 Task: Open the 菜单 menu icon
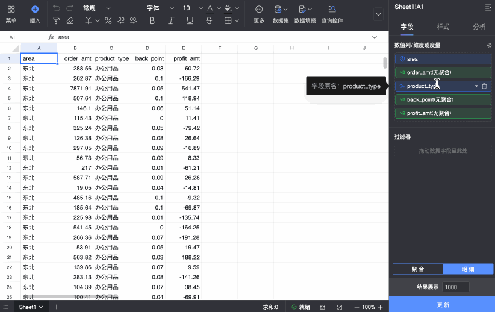click(x=11, y=9)
